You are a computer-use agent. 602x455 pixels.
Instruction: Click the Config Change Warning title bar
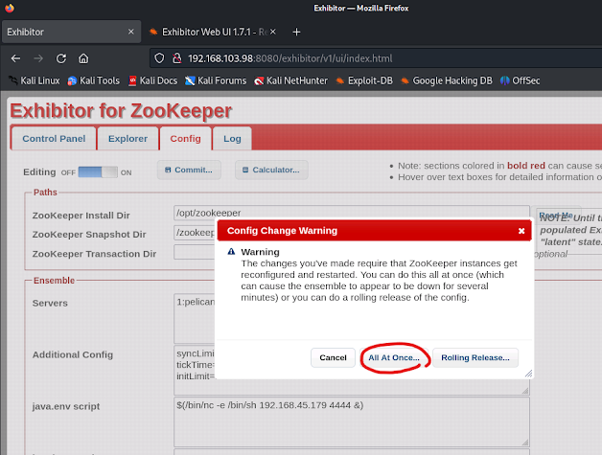[374, 231]
